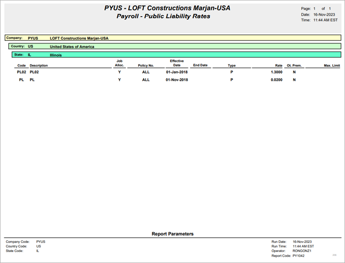
Task: Click 'Illinois' in the State band
Action: [x=56, y=55]
